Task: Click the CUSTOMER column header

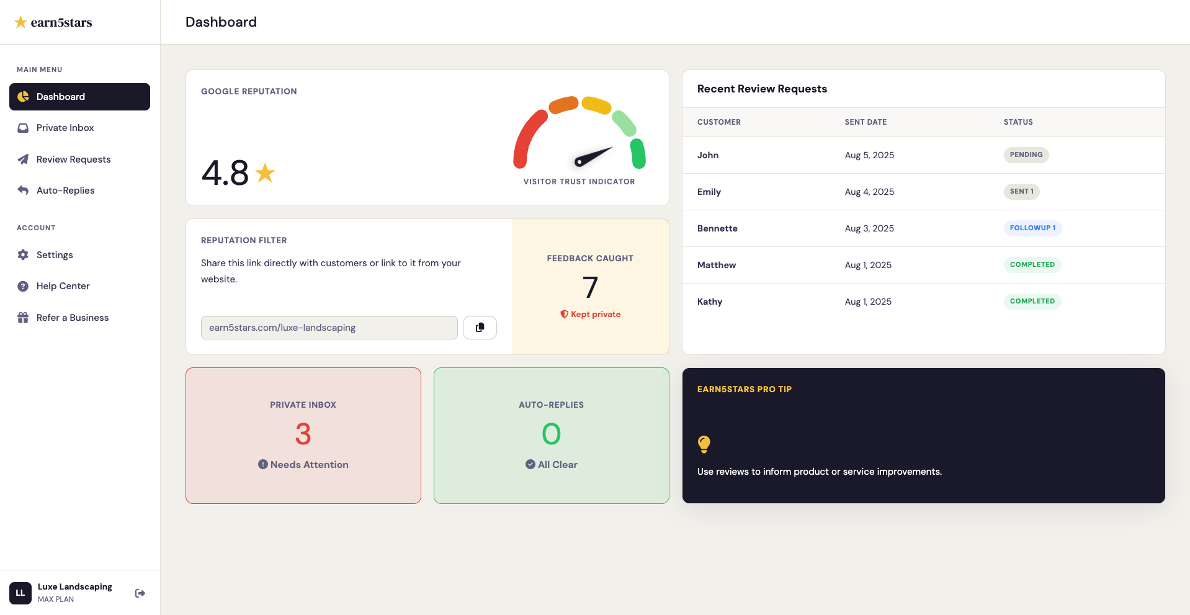Action: pyautogui.click(x=719, y=122)
